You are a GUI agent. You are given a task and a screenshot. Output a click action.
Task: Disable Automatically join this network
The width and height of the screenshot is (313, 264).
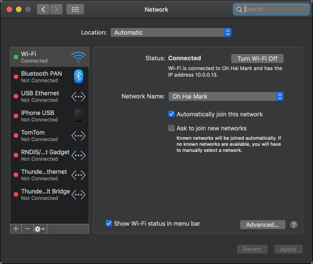point(171,115)
